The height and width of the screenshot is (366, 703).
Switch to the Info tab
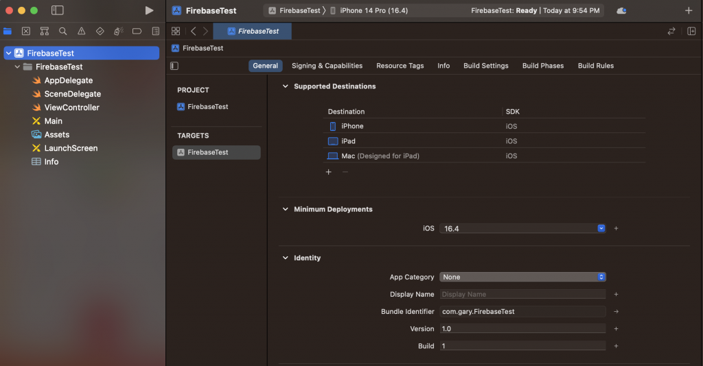coord(443,66)
